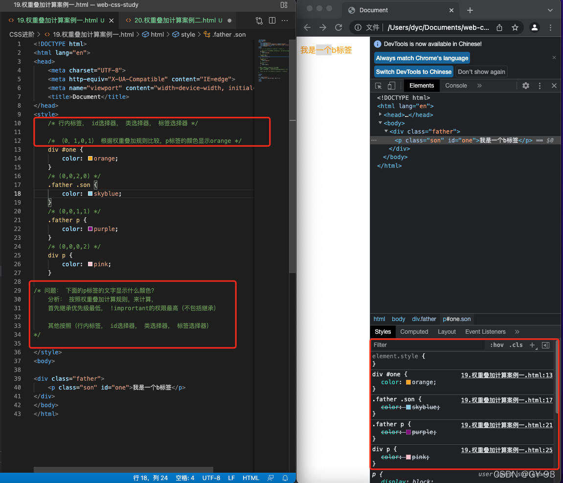Image resolution: width=563 pixels, height=483 pixels.
Task: Open notifications bell in status bar
Action: click(x=285, y=478)
